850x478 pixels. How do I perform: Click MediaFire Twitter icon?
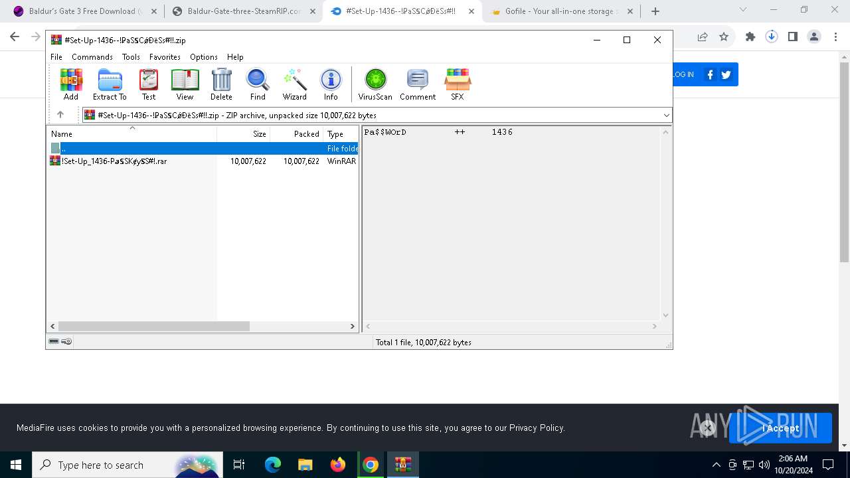tap(726, 74)
